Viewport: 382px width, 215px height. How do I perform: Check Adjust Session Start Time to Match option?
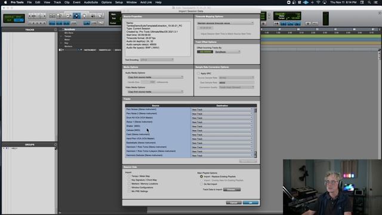[x=198, y=33]
